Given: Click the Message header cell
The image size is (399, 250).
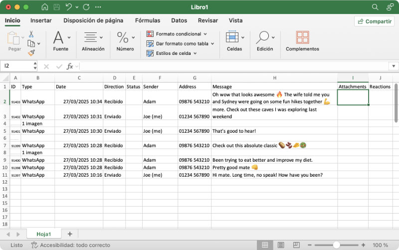Looking at the screenshot, I should (x=274, y=86).
